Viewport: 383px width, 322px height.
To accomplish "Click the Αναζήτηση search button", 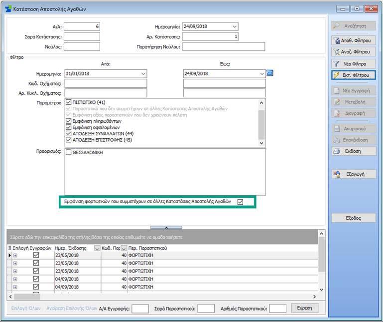I will tap(353, 26).
